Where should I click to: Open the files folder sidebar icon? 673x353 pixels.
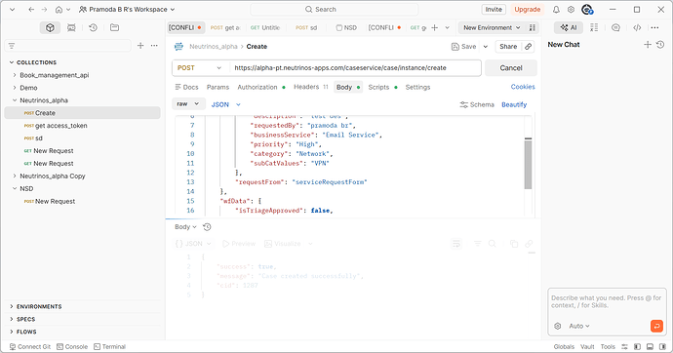tap(114, 28)
